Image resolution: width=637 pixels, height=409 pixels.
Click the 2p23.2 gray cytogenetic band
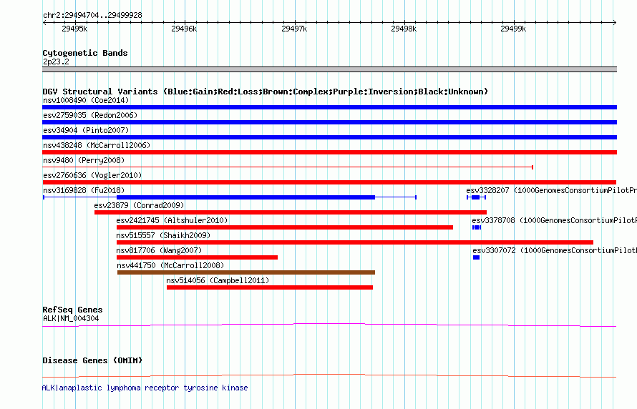[x=329, y=69]
